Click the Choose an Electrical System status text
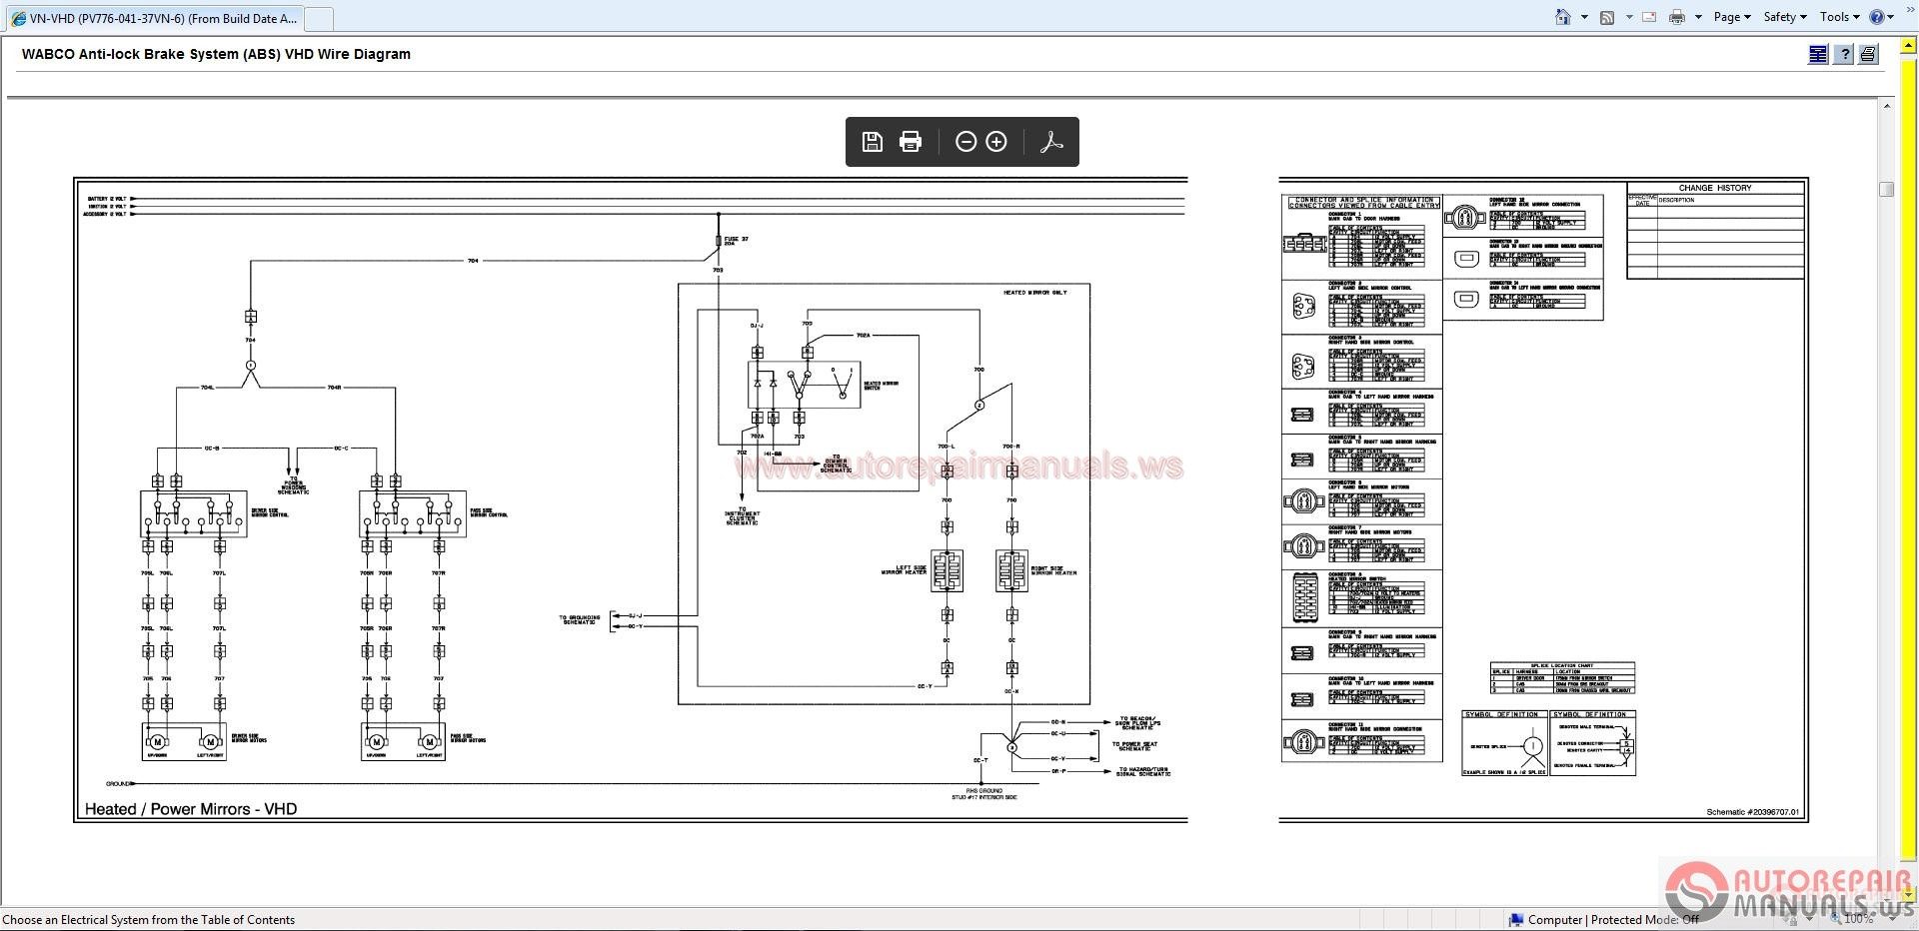The width and height of the screenshot is (1919, 931). point(149,920)
